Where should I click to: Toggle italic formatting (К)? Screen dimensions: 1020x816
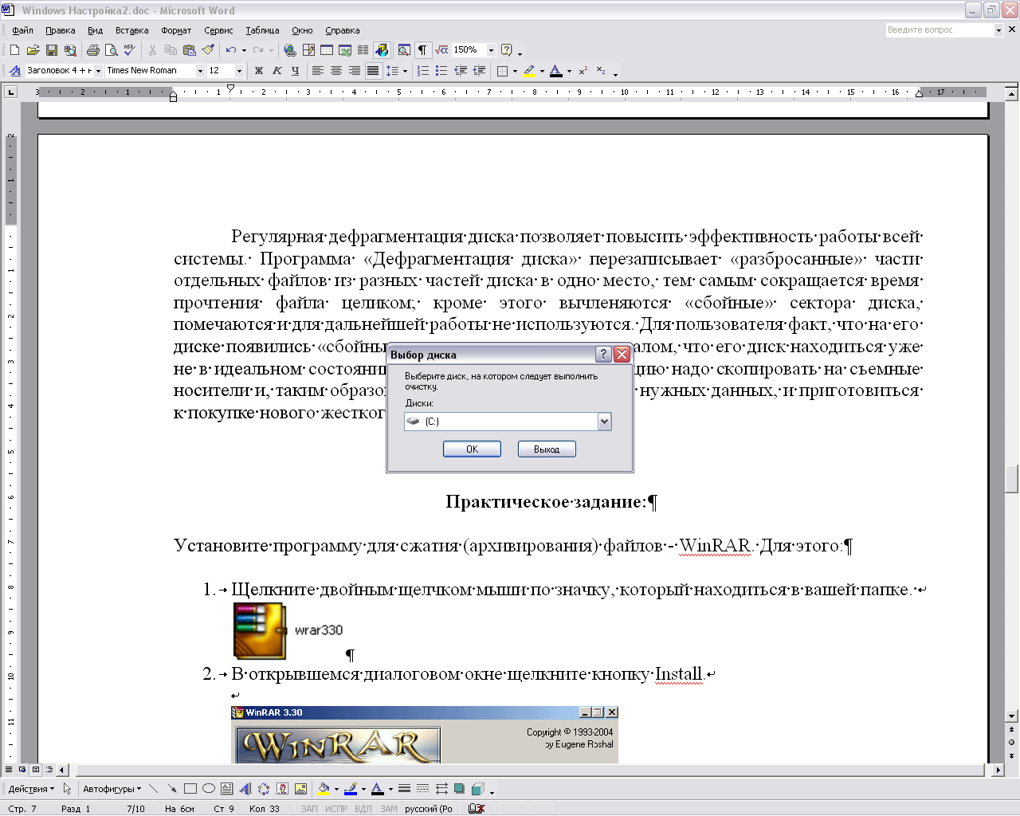(x=277, y=71)
